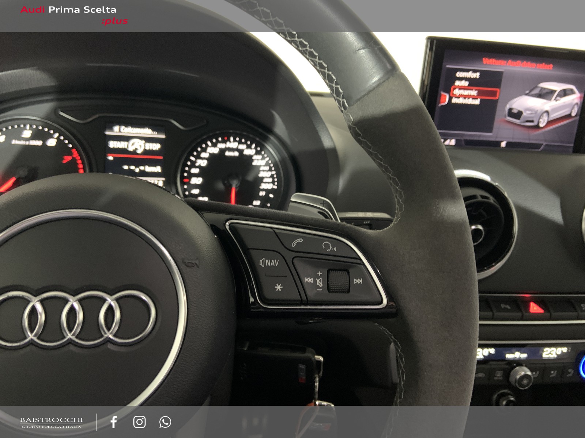Tap the red Vettura Audi drive select title
The height and width of the screenshot is (438, 585).
pyautogui.click(x=517, y=63)
